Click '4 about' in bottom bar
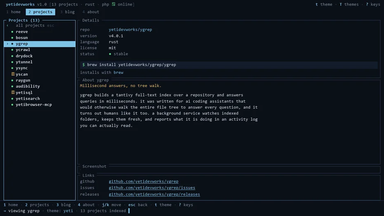384x216 pixels. (x=86, y=205)
